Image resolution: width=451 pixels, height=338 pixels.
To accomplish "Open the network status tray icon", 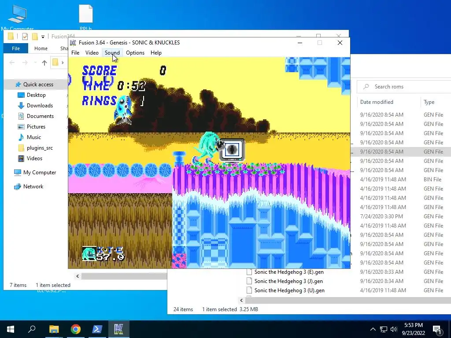I will (x=384, y=329).
